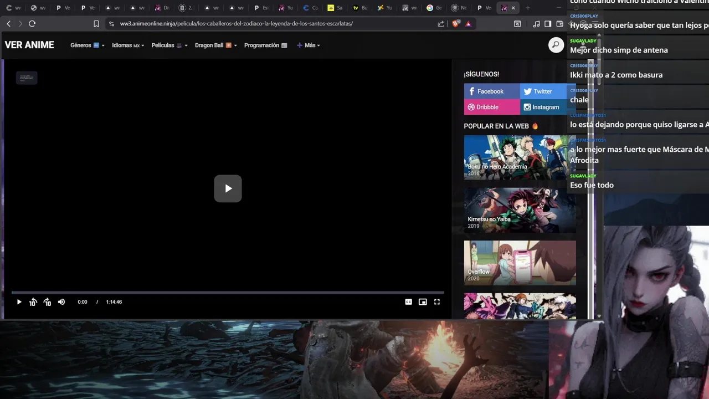Click the 'chale' chat message

point(579,100)
